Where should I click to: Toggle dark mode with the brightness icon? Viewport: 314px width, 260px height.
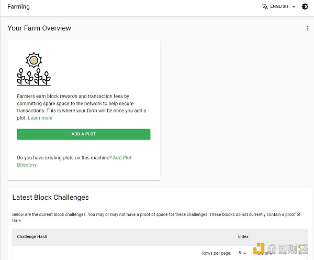click(x=305, y=7)
